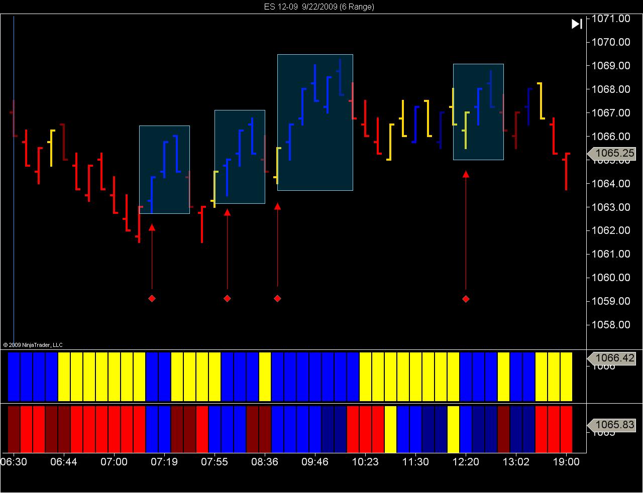Click the 1069.00 price axis label
Screen dimensions: 643x493
[x=611, y=66]
